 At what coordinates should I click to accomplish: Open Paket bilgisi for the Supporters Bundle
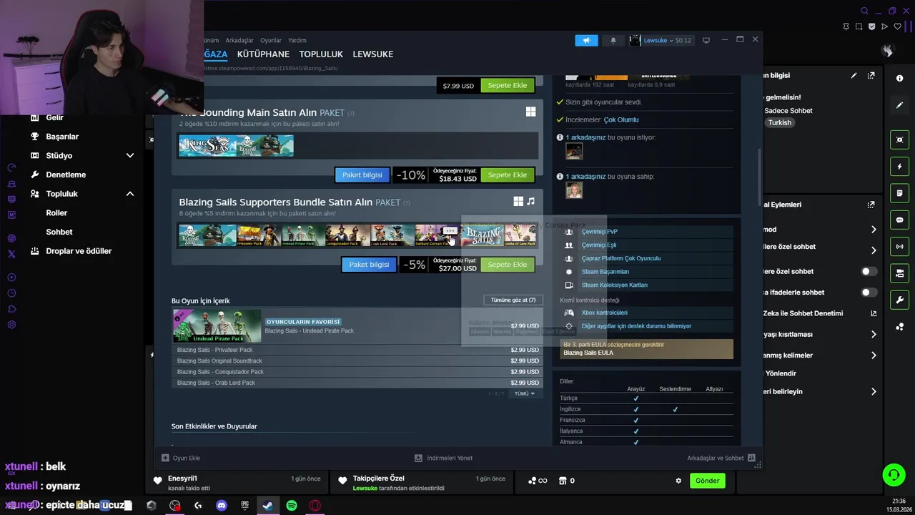pos(369,265)
